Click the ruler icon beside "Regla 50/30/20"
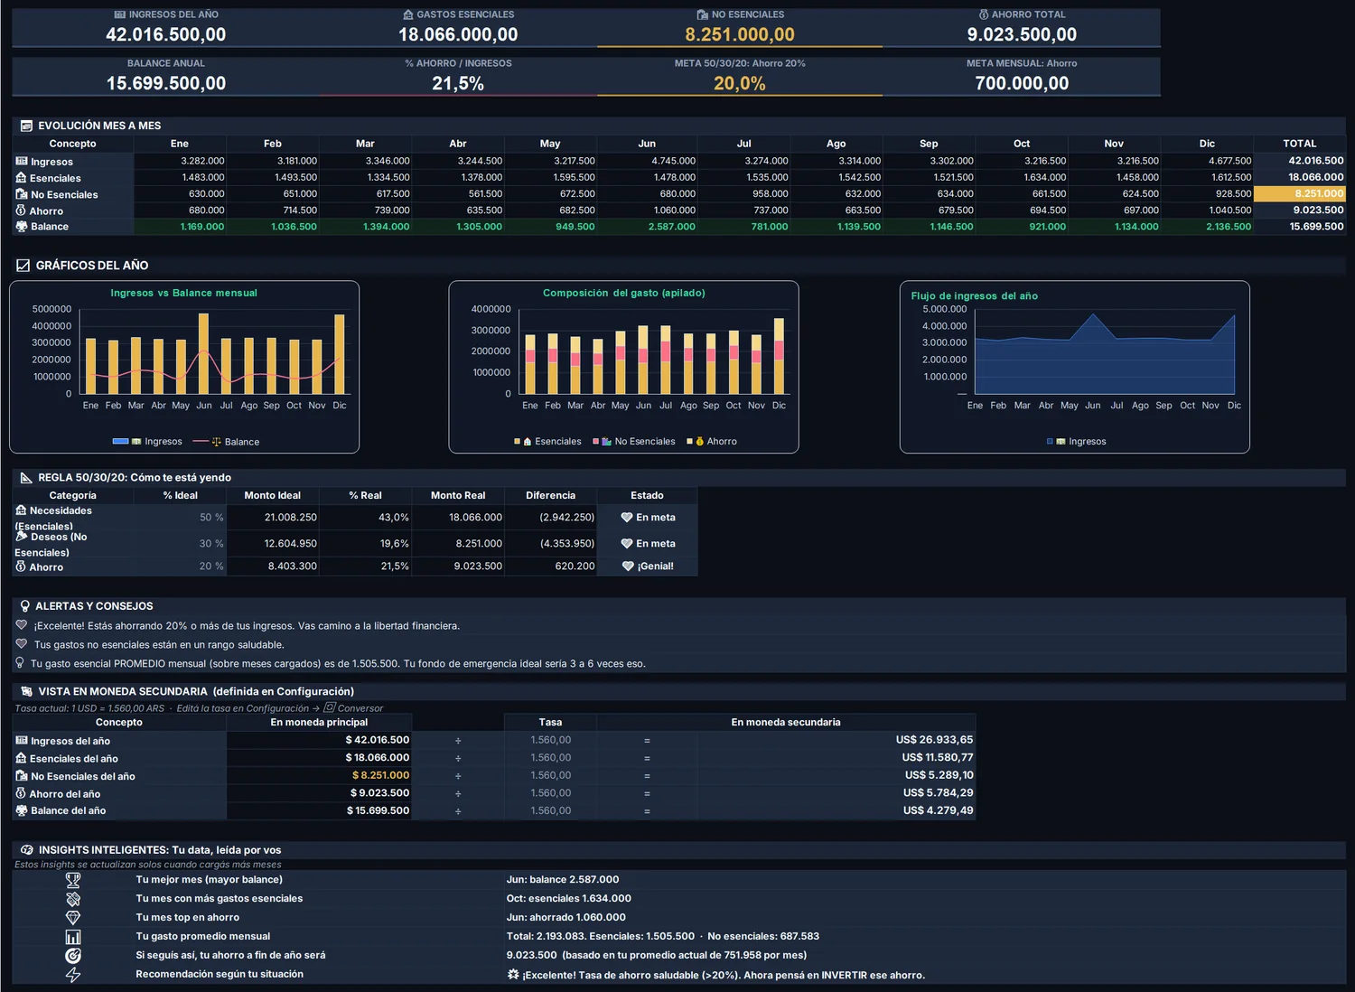This screenshot has width=1355, height=992. tap(26, 478)
